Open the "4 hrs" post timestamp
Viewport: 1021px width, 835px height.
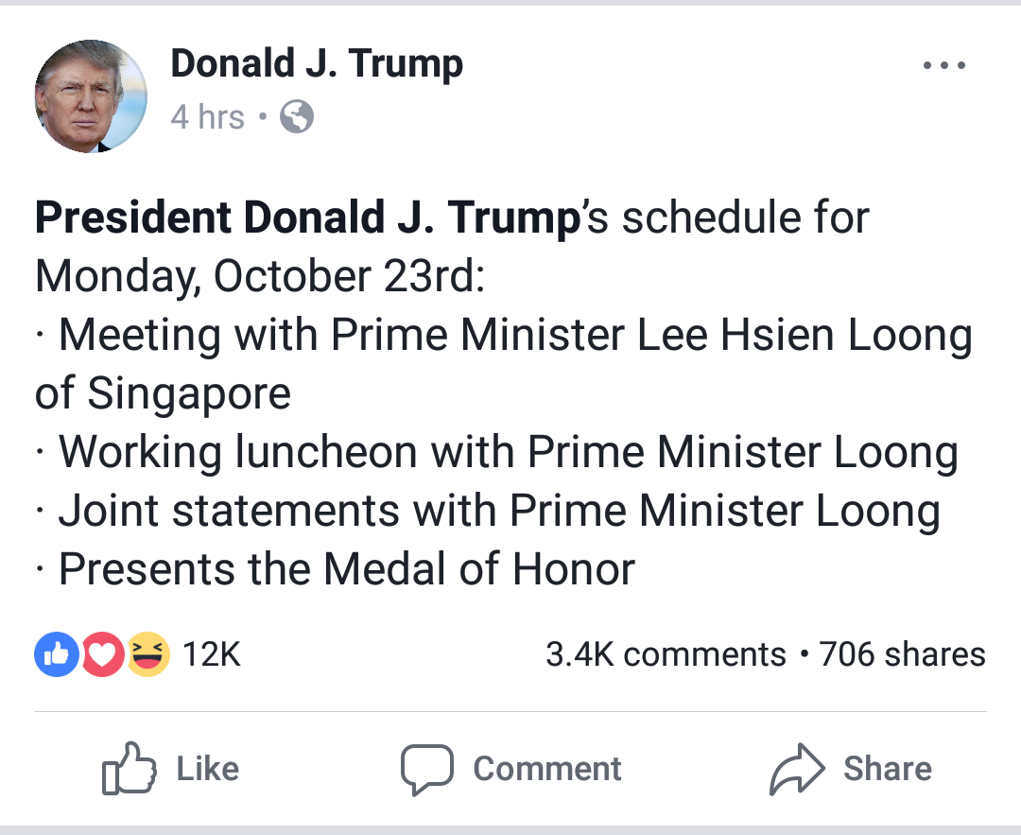[x=207, y=117]
